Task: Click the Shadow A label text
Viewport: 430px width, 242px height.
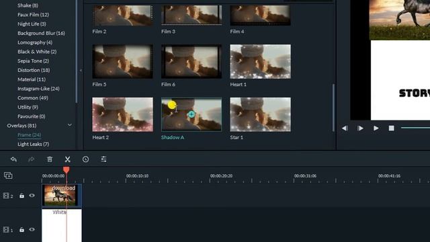Action: (173, 137)
